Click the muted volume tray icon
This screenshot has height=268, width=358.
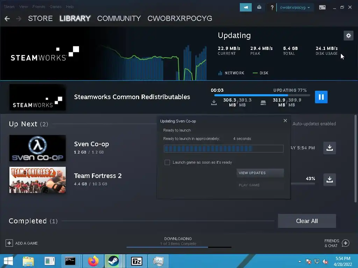pyautogui.click(x=325, y=261)
